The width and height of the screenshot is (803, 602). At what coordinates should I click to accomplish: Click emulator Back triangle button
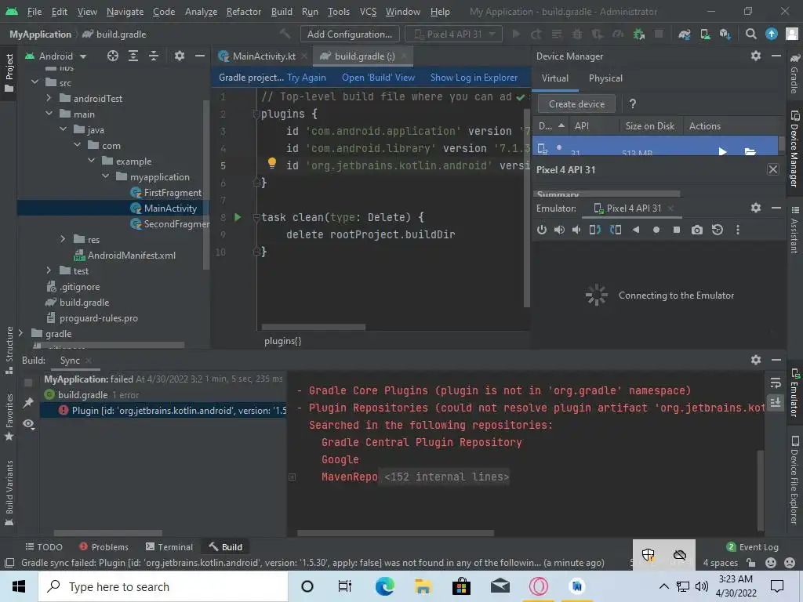636,230
